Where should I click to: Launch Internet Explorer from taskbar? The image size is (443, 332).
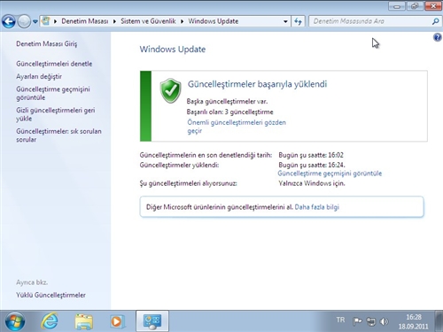[x=50, y=321]
